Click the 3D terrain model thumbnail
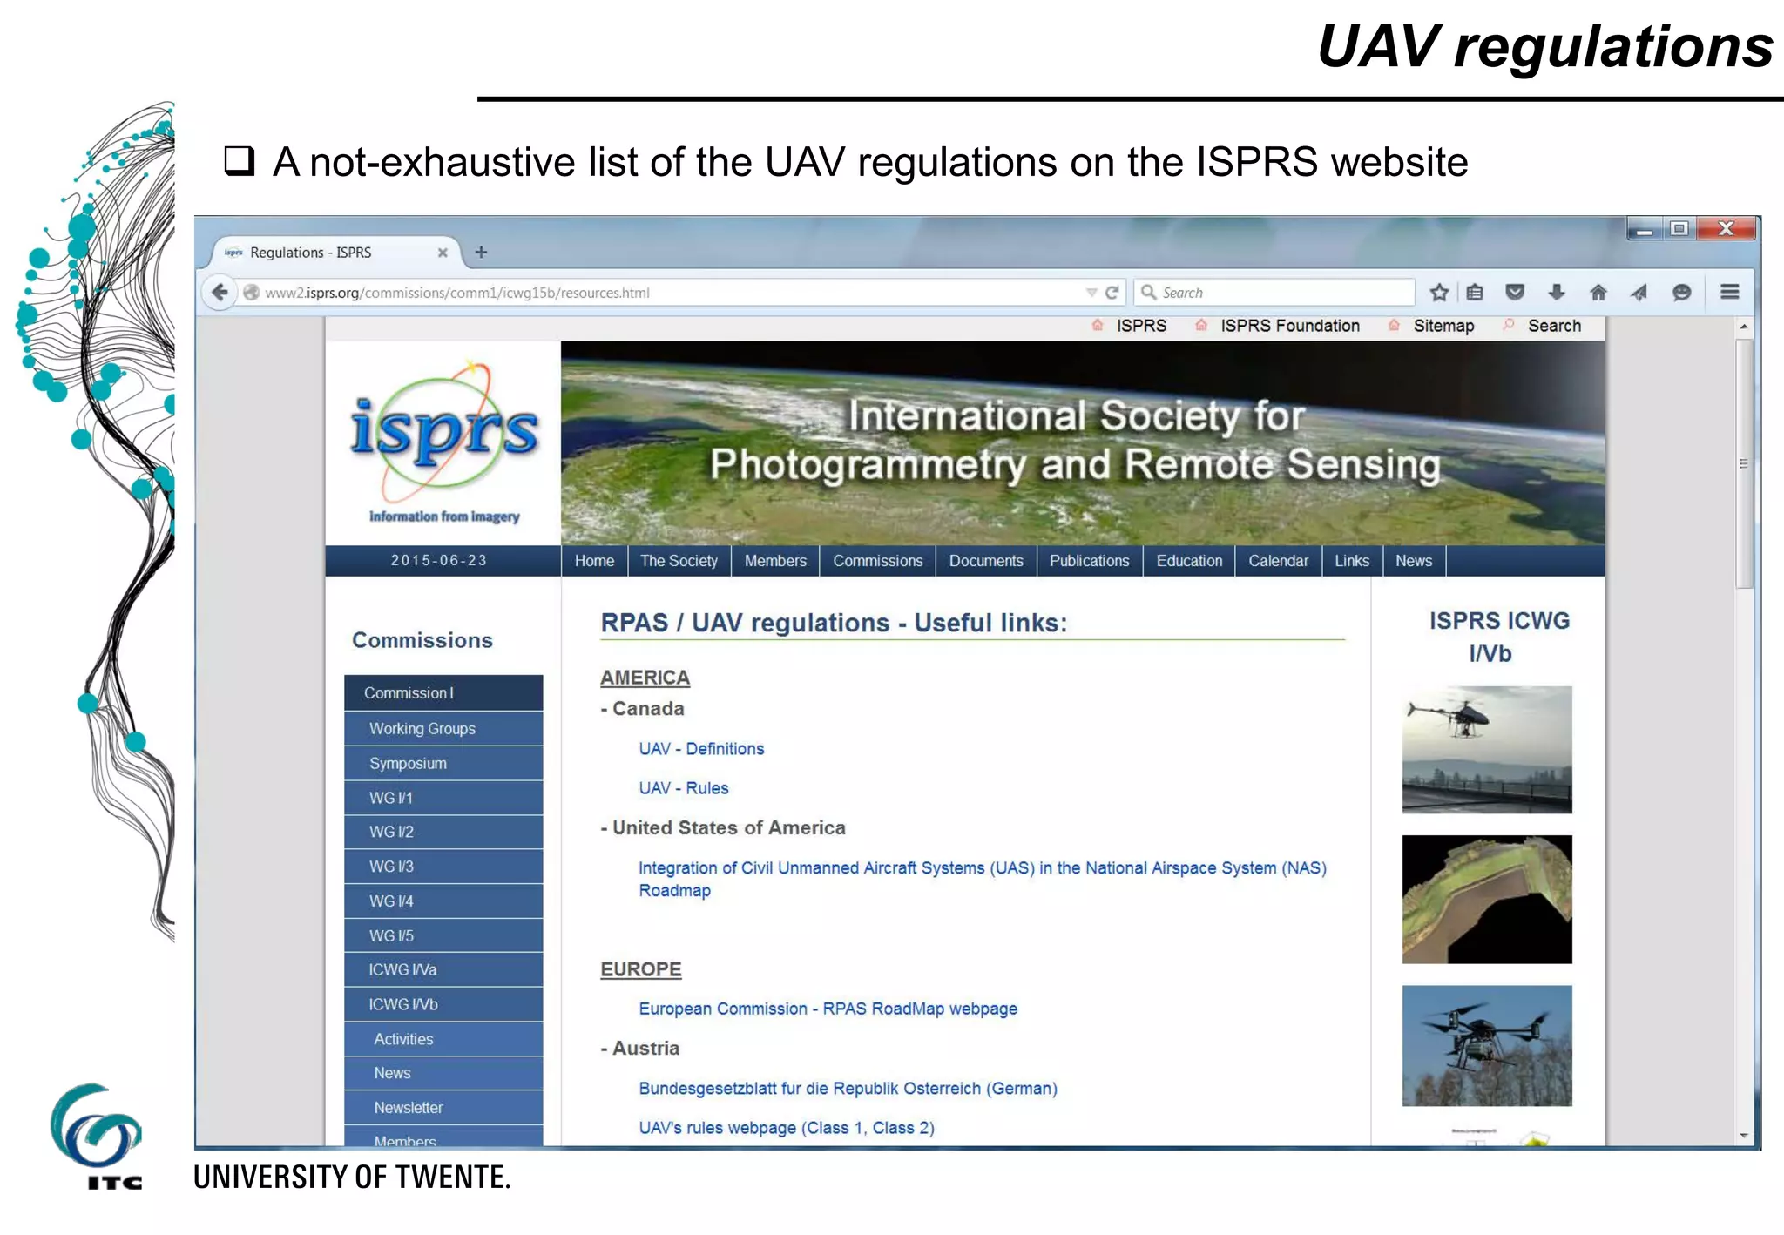Viewport: 1784px width, 1235px height. [x=1487, y=900]
